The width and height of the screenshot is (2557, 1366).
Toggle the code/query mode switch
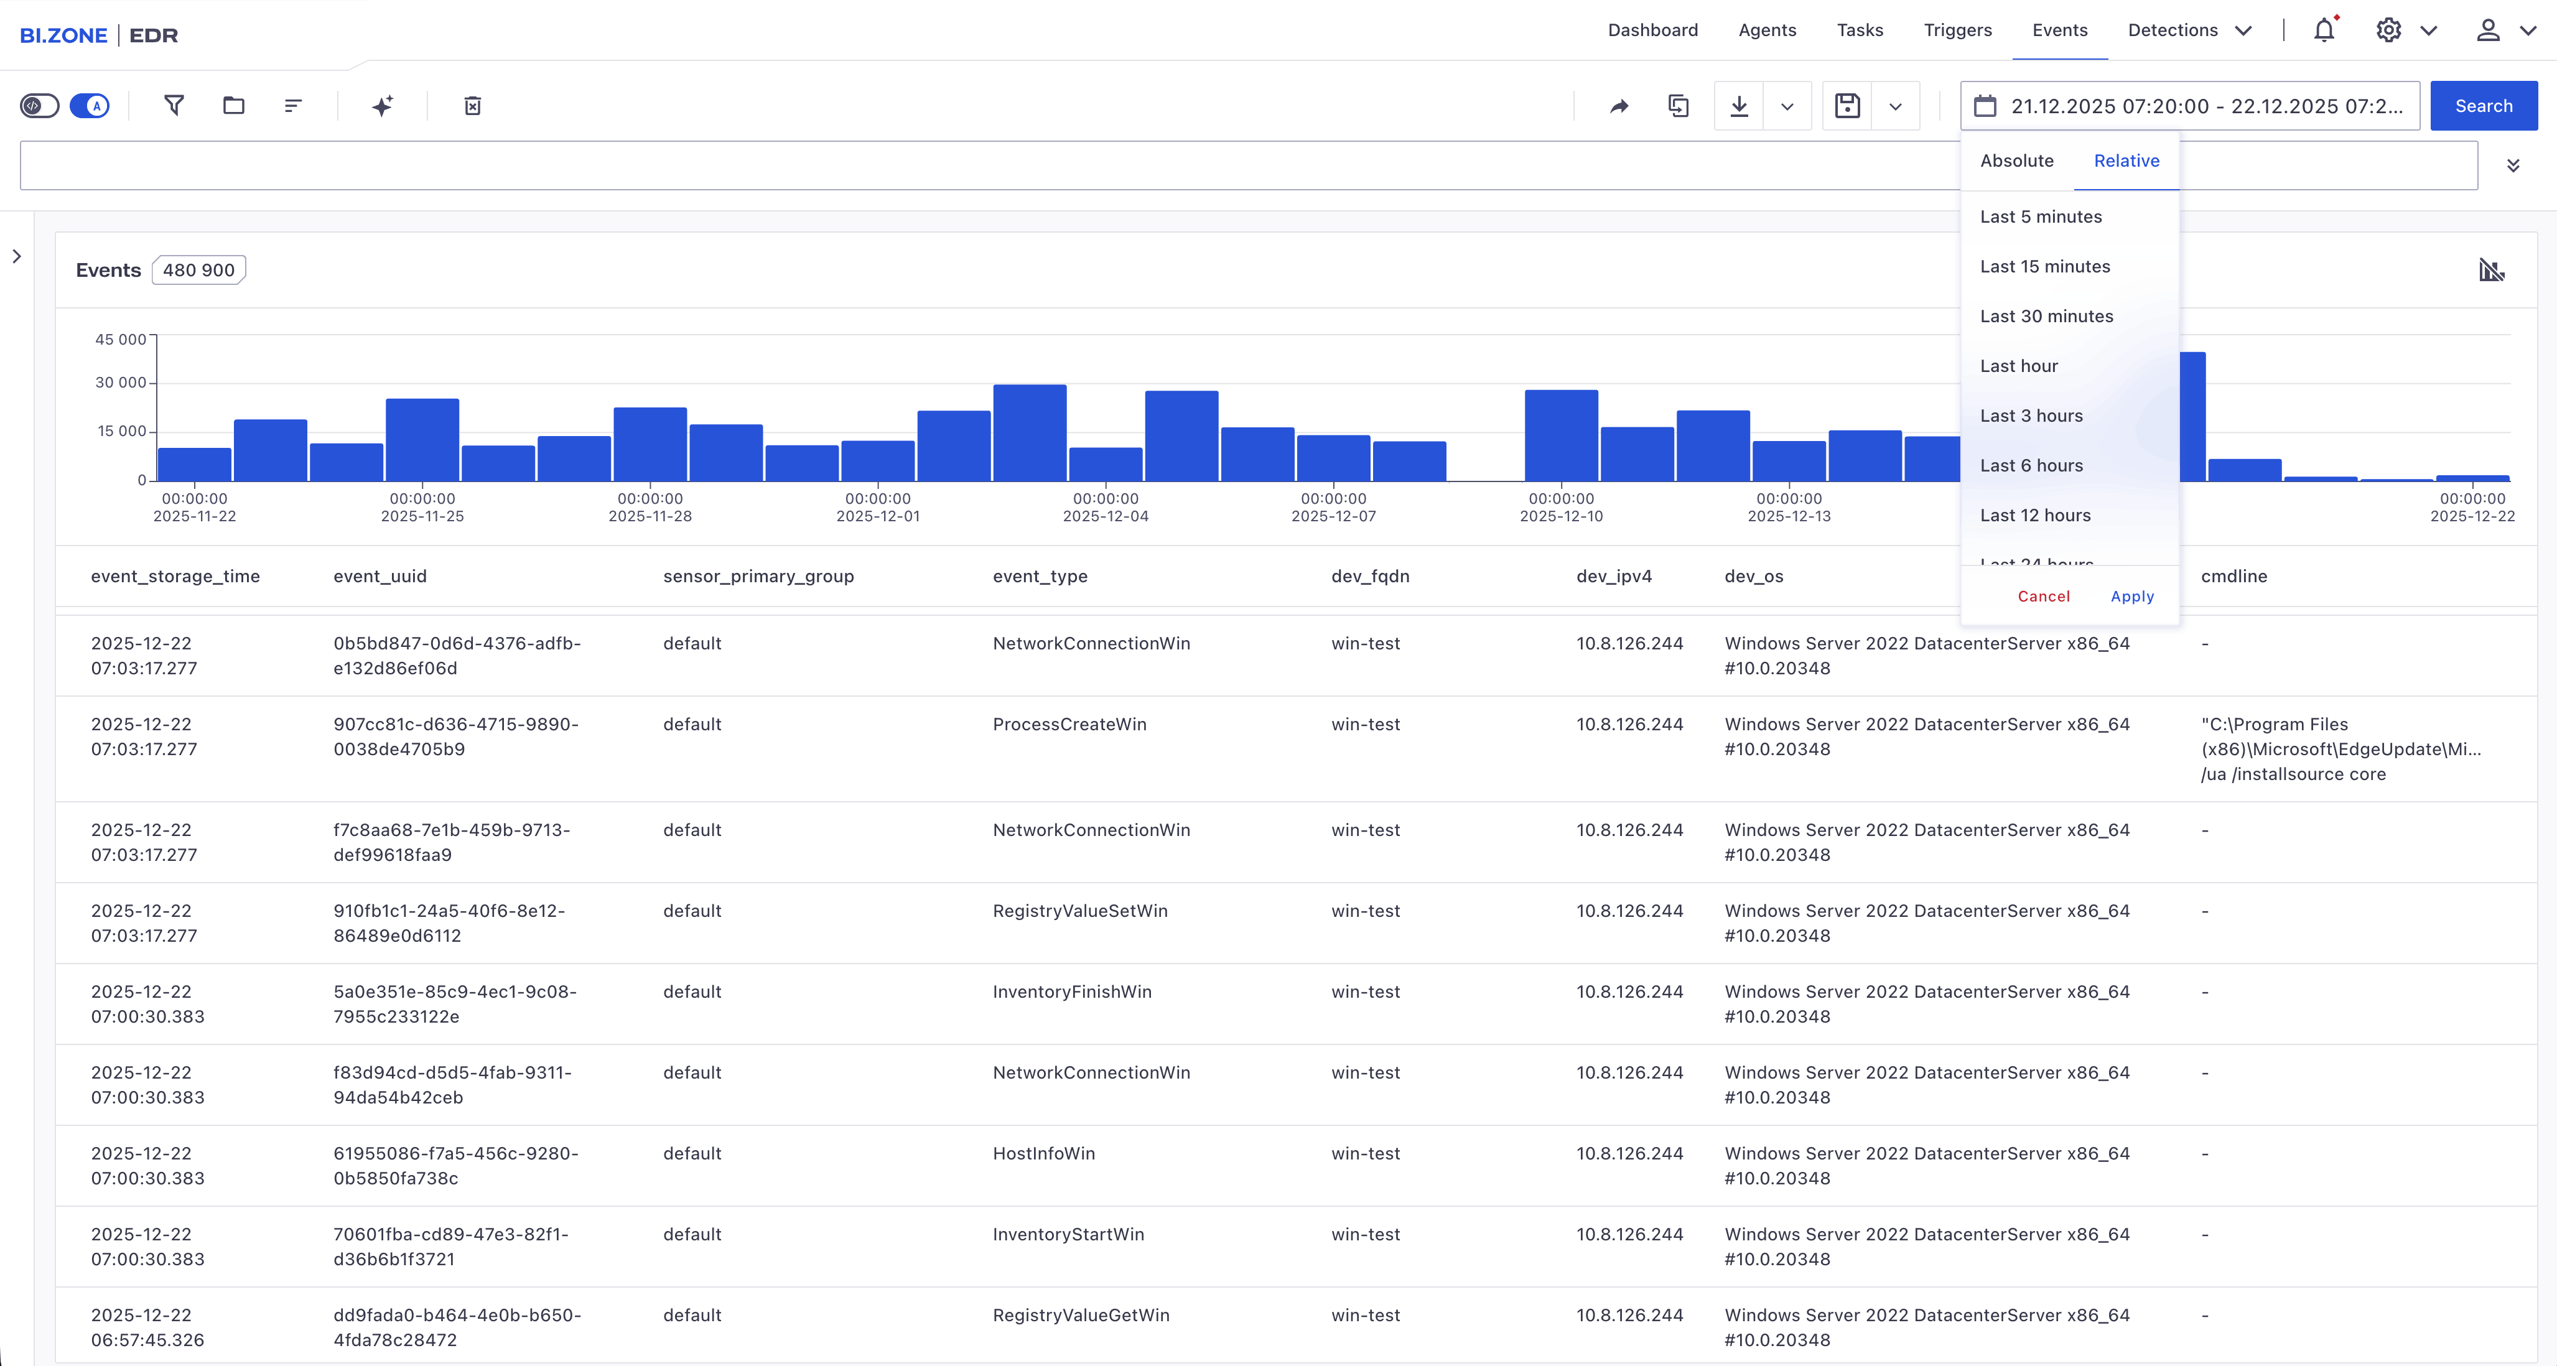pos(40,105)
